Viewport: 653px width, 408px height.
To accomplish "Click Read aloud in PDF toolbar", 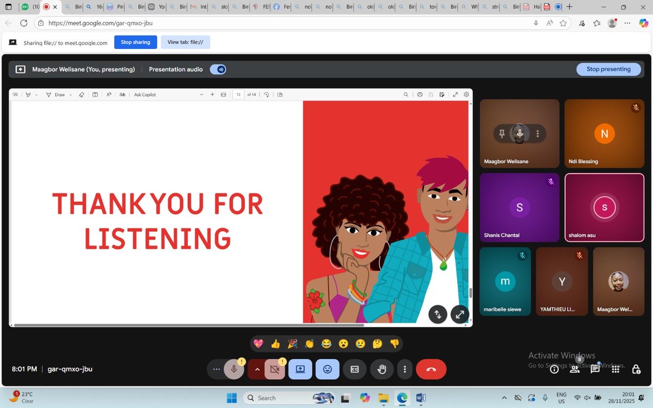I will (109, 95).
